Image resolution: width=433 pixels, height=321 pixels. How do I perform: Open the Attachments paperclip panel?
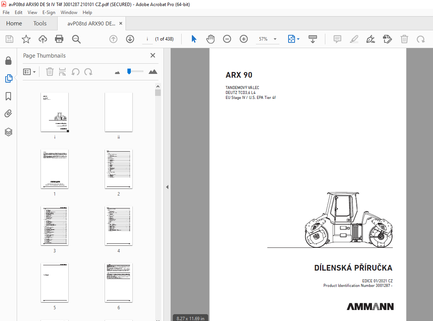click(x=8, y=113)
